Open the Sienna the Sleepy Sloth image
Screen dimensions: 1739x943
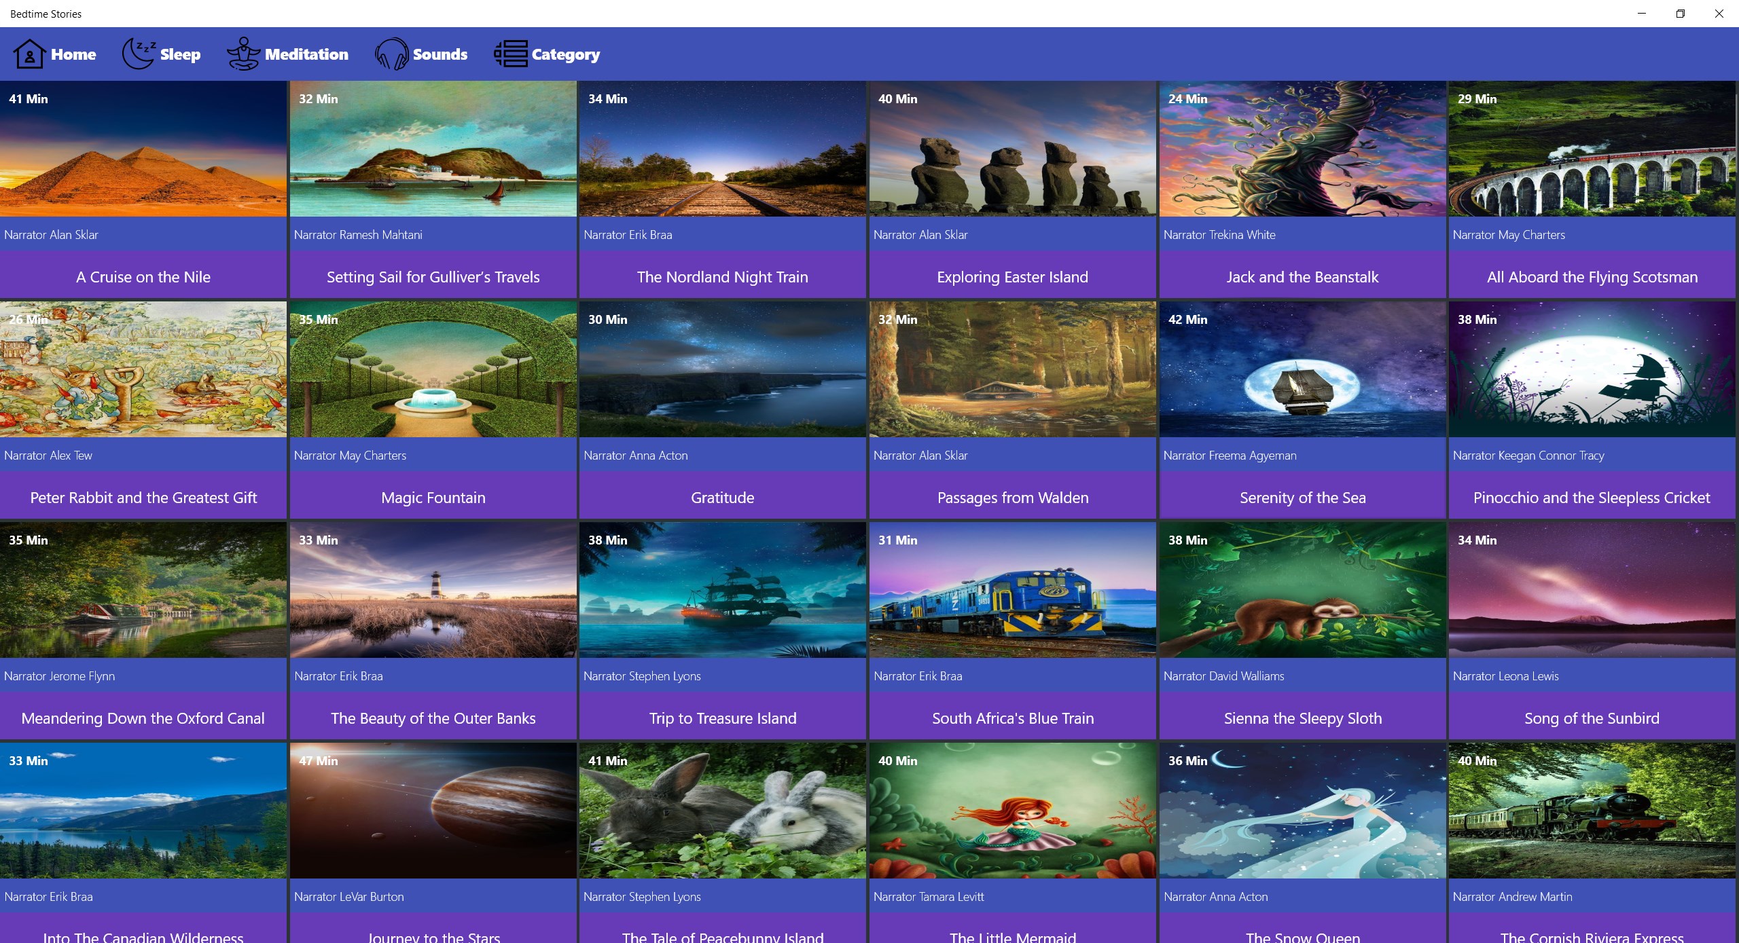[x=1302, y=591]
